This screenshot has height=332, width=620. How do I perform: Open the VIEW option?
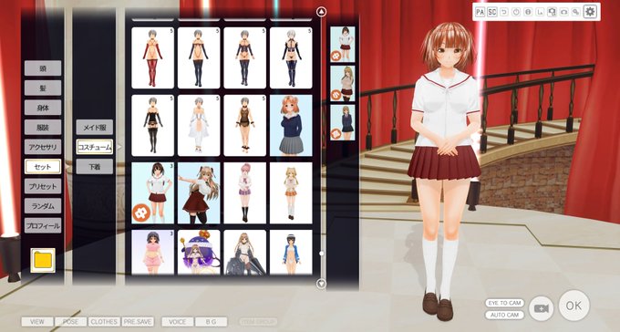pos(37,322)
